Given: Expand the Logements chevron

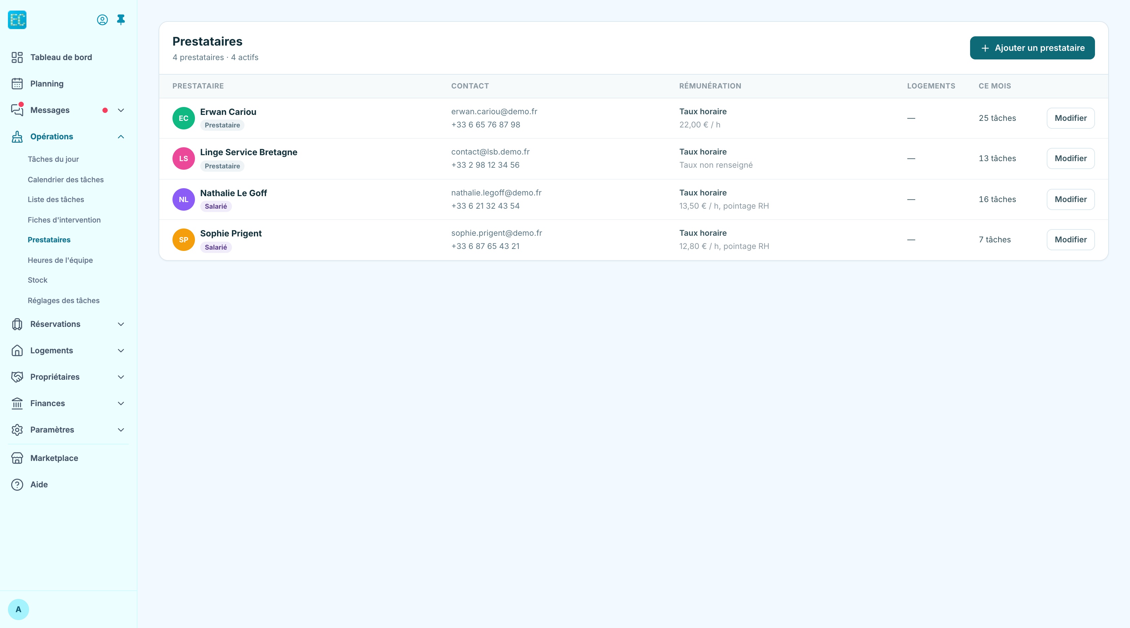Looking at the screenshot, I should [121, 351].
